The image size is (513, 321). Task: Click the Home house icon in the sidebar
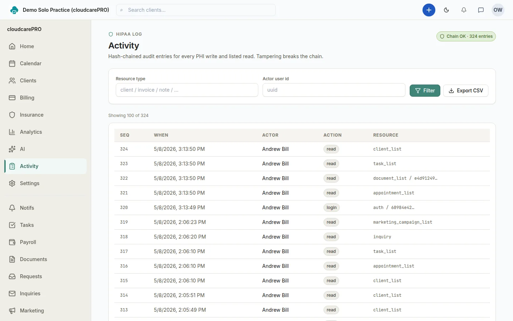point(12,46)
